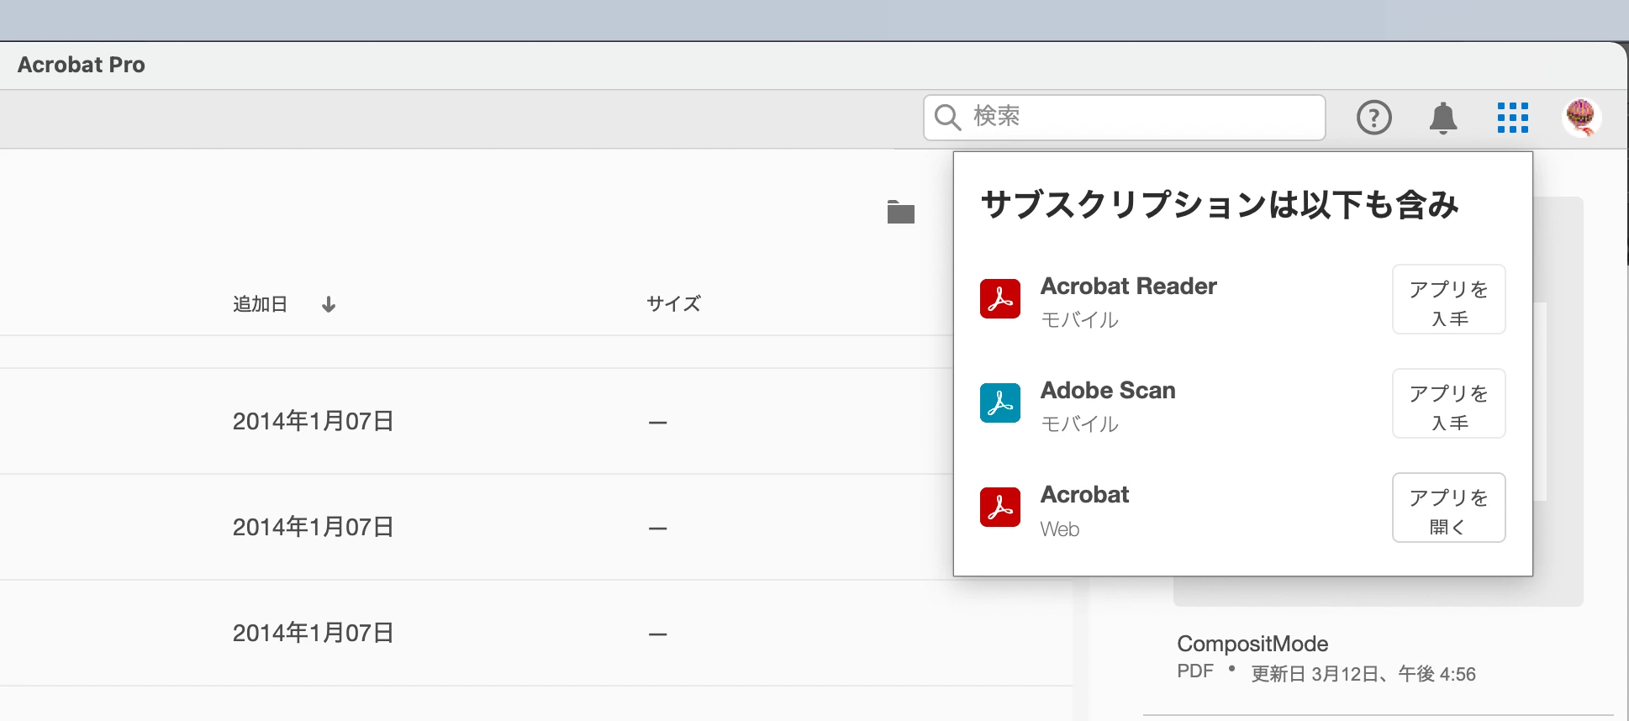Screen dimensions: 1629x721
Task: Click the folder icon above the list
Action: point(901,212)
